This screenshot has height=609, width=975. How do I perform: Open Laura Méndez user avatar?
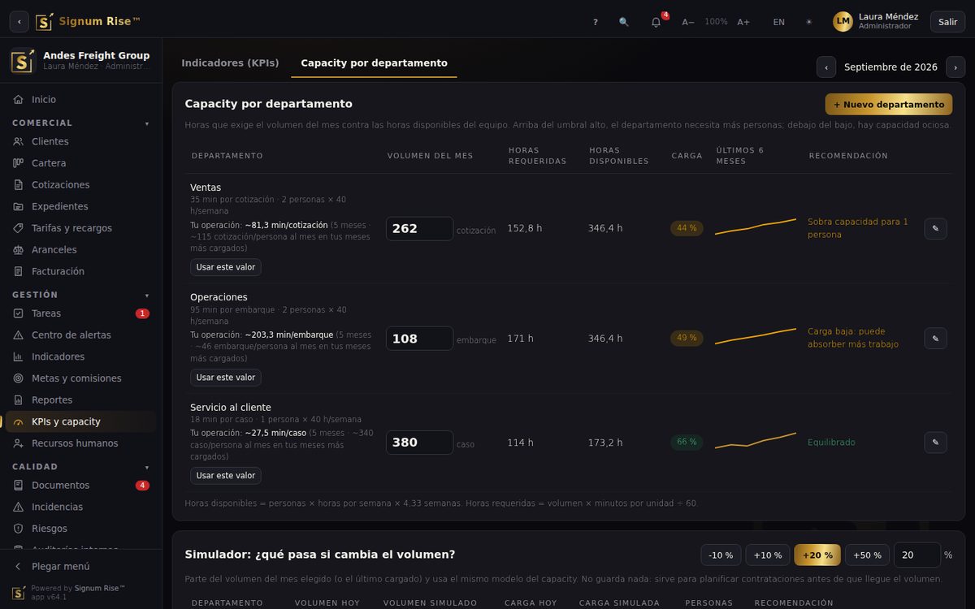(x=843, y=21)
